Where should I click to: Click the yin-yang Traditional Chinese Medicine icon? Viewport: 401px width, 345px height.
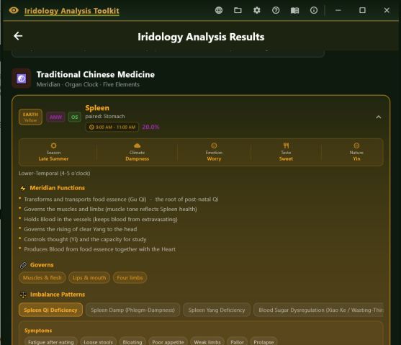22,79
